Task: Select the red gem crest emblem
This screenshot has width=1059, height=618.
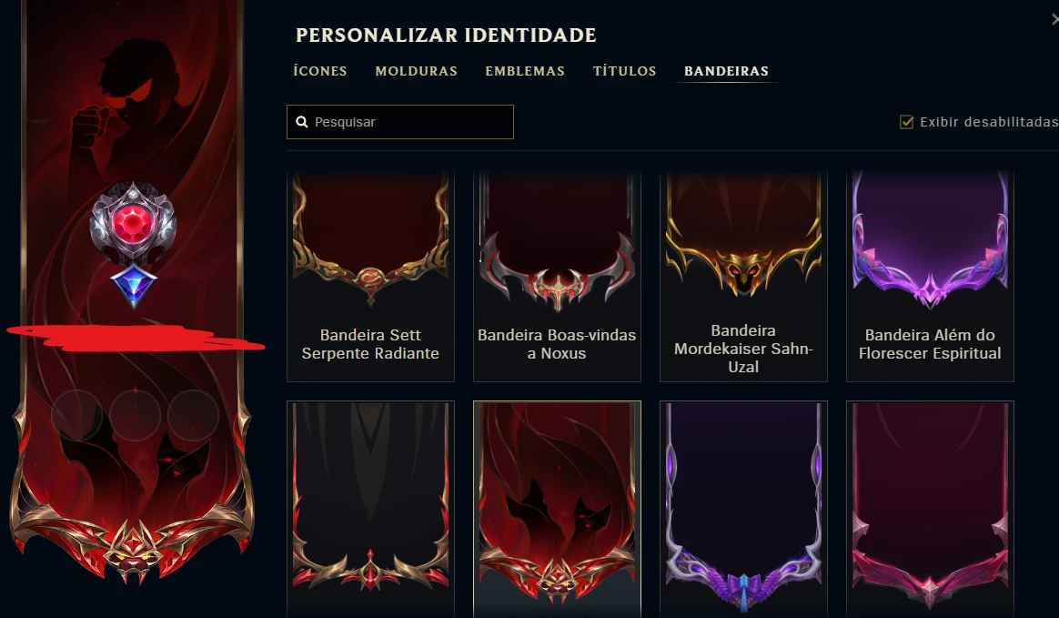Action: [133, 224]
